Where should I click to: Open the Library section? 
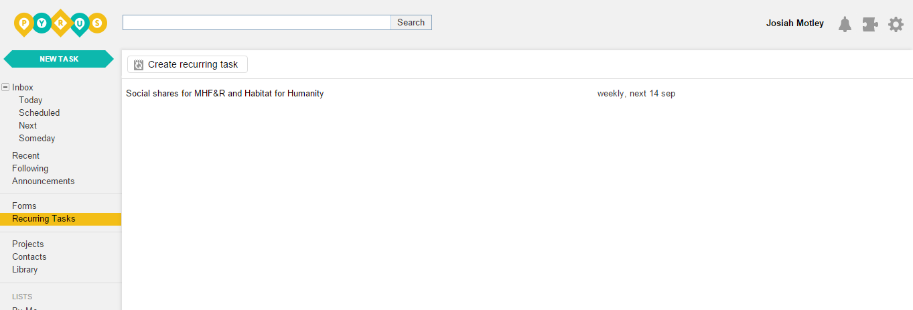coord(25,270)
